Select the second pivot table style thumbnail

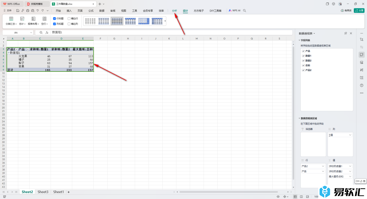(104, 21)
